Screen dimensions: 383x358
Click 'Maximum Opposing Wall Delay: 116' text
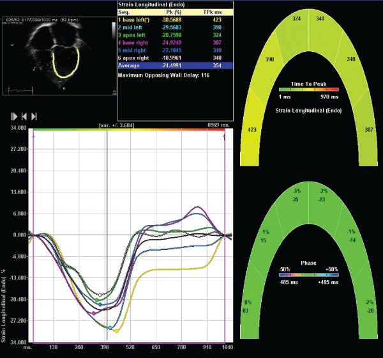[x=163, y=75]
